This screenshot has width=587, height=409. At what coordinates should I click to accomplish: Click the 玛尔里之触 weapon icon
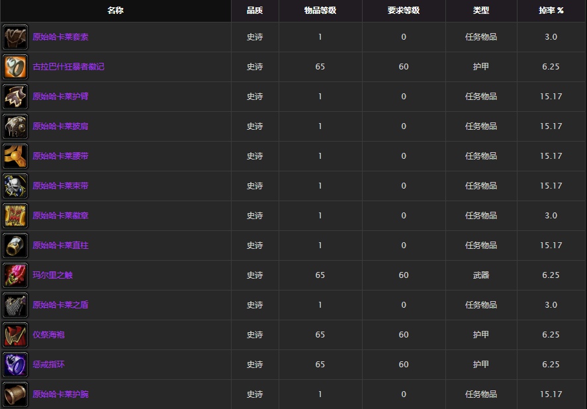point(15,275)
